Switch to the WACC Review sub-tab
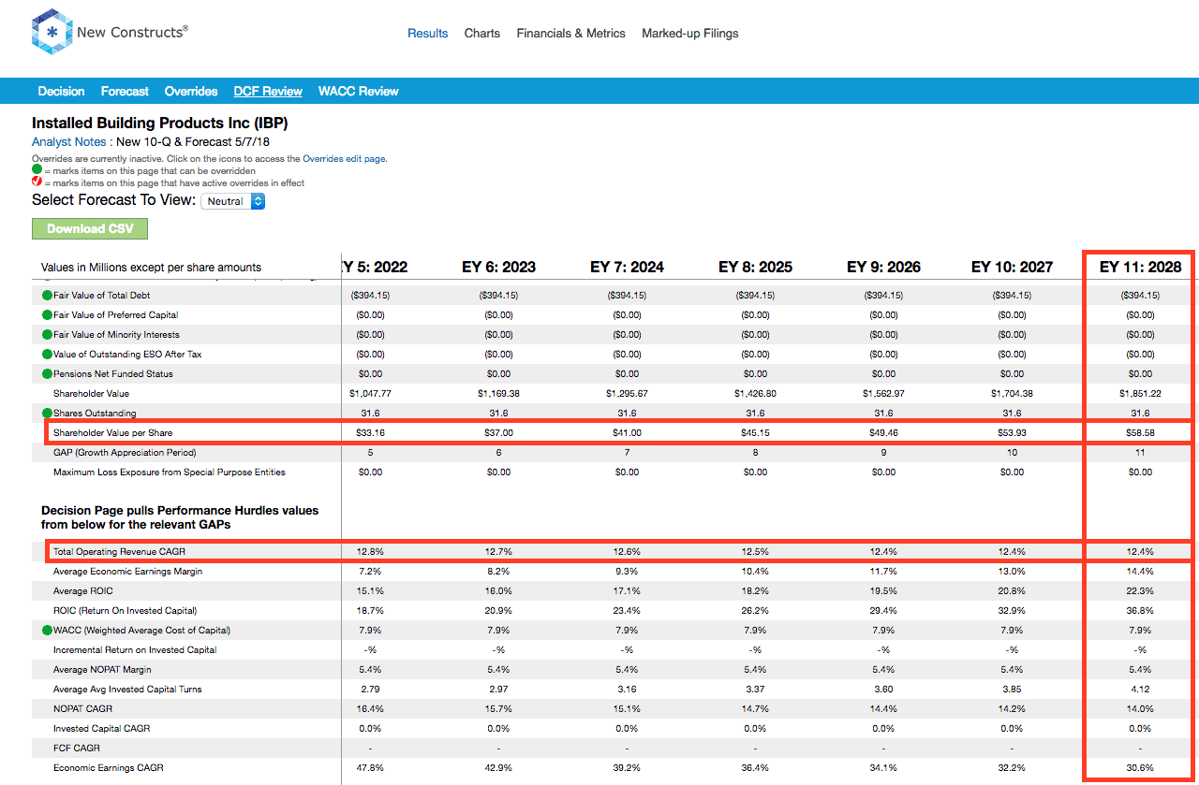This screenshot has width=1199, height=785. [359, 91]
